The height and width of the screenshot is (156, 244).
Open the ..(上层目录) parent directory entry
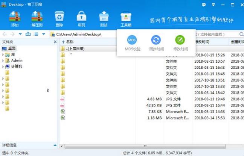pyautogui.click(x=75, y=48)
